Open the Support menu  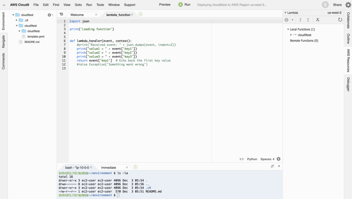(x=130, y=5)
